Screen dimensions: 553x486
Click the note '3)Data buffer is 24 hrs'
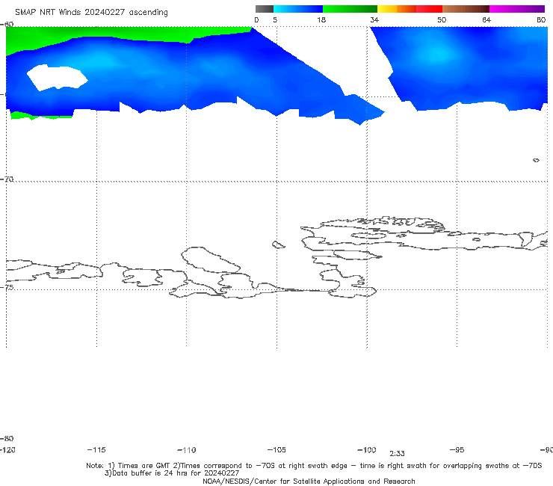click(172, 473)
